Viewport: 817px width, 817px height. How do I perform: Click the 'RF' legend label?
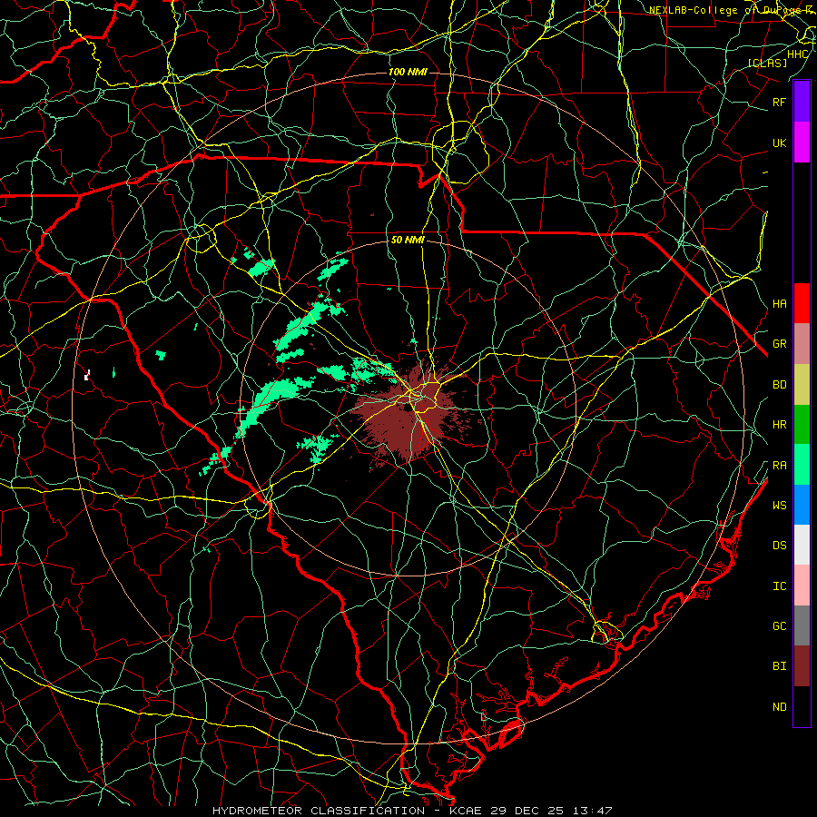click(x=779, y=102)
